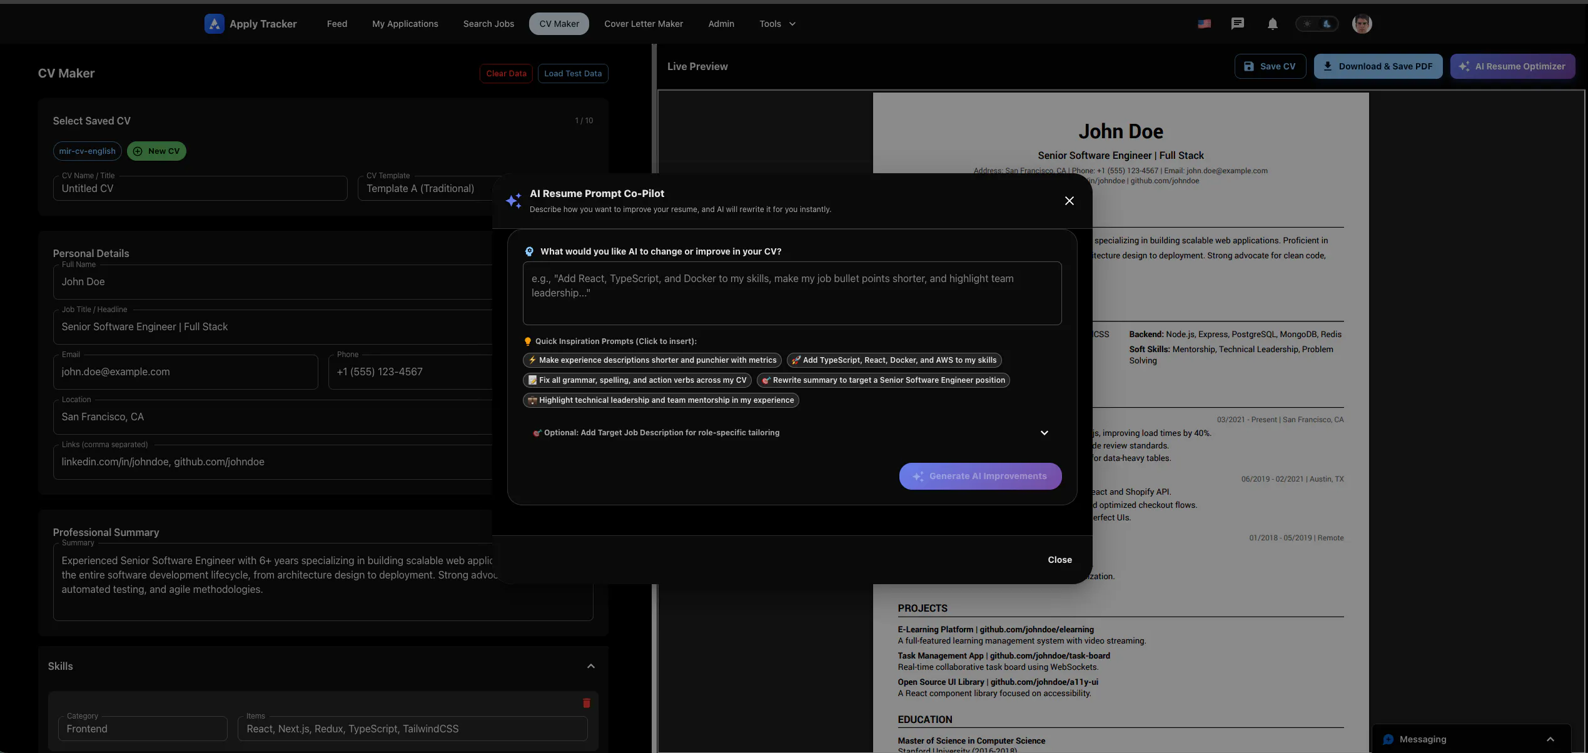Click the Full Name field
Viewport: 1588px width, 753px height.
(x=273, y=281)
